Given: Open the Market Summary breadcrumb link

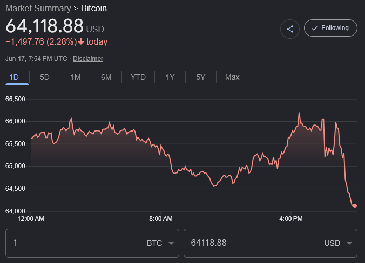Looking at the screenshot, I should tap(38, 9).
